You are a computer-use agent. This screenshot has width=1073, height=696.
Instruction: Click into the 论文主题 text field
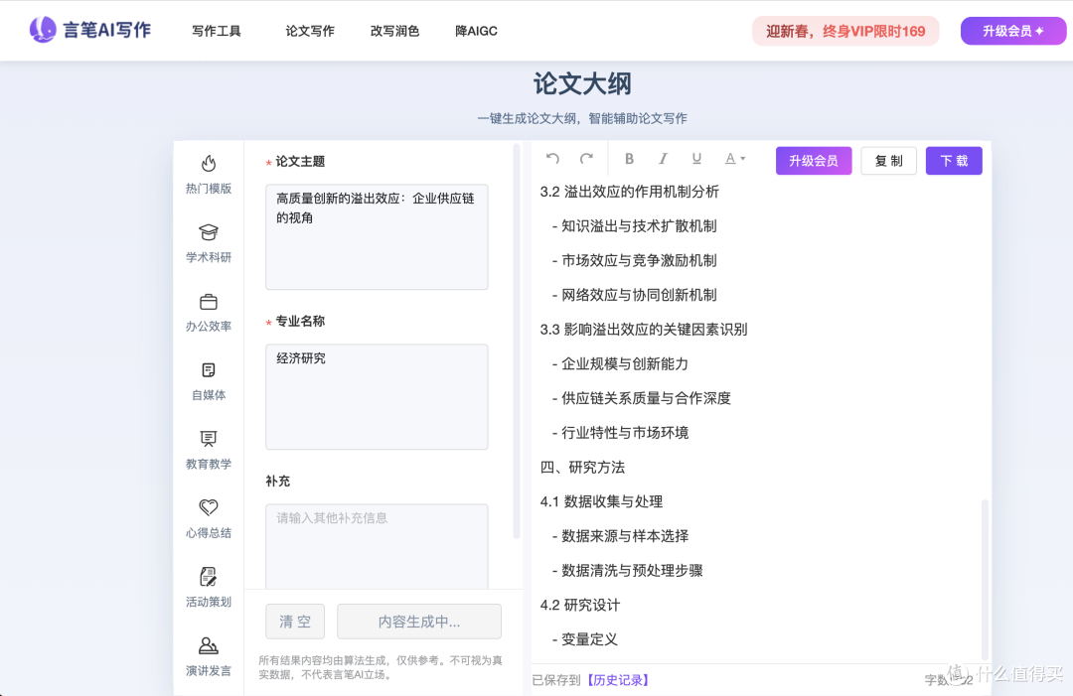click(x=378, y=236)
